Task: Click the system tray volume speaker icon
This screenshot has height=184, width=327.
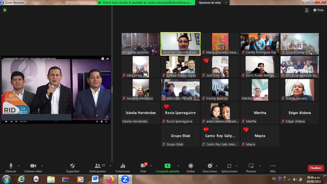Action: coord(295,179)
